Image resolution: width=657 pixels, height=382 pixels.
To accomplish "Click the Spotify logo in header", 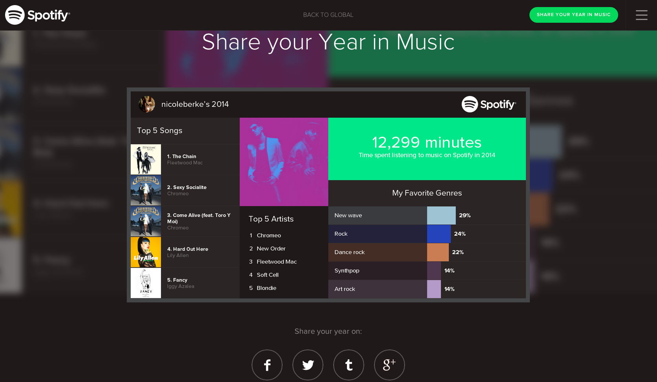I will point(37,15).
